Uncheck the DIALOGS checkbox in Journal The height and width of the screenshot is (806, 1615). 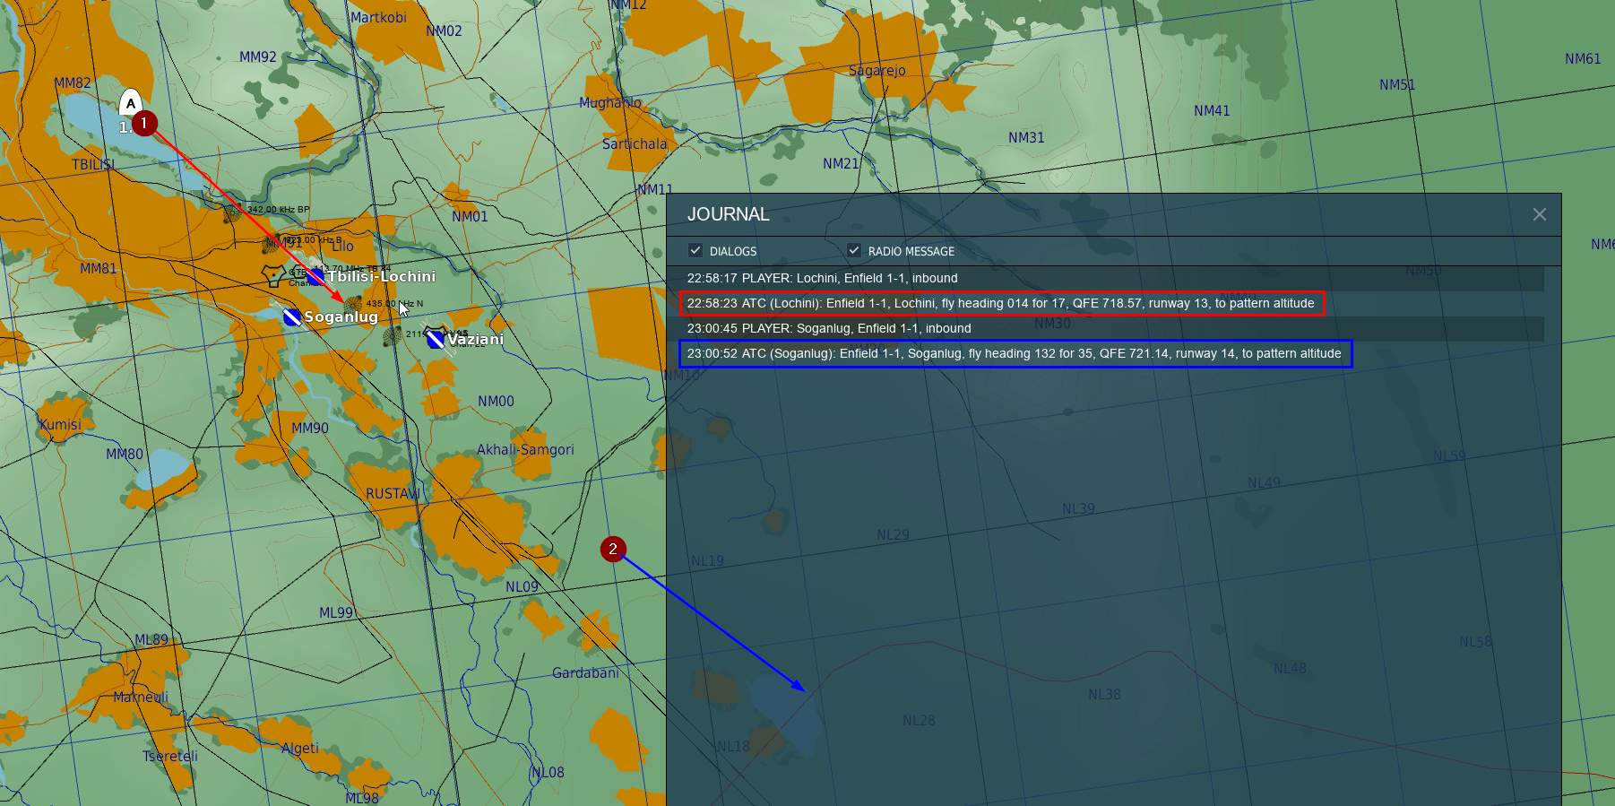click(695, 250)
